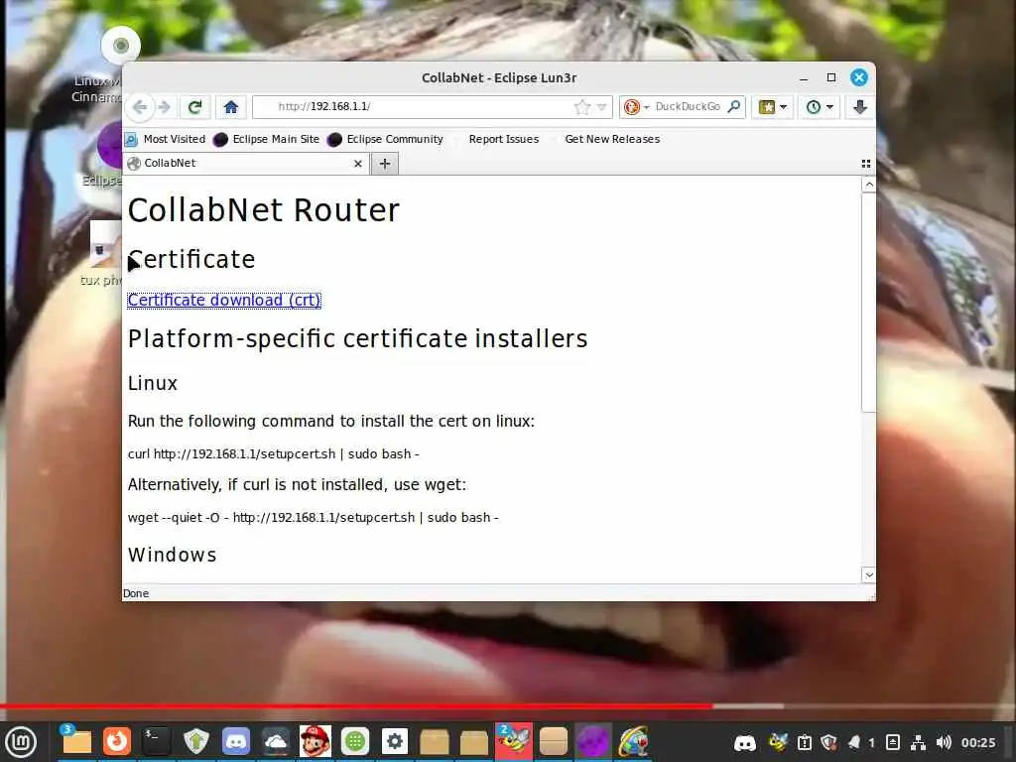Open the removable drives tray icon
Screen dimensions: 1016x762
tap(892, 742)
